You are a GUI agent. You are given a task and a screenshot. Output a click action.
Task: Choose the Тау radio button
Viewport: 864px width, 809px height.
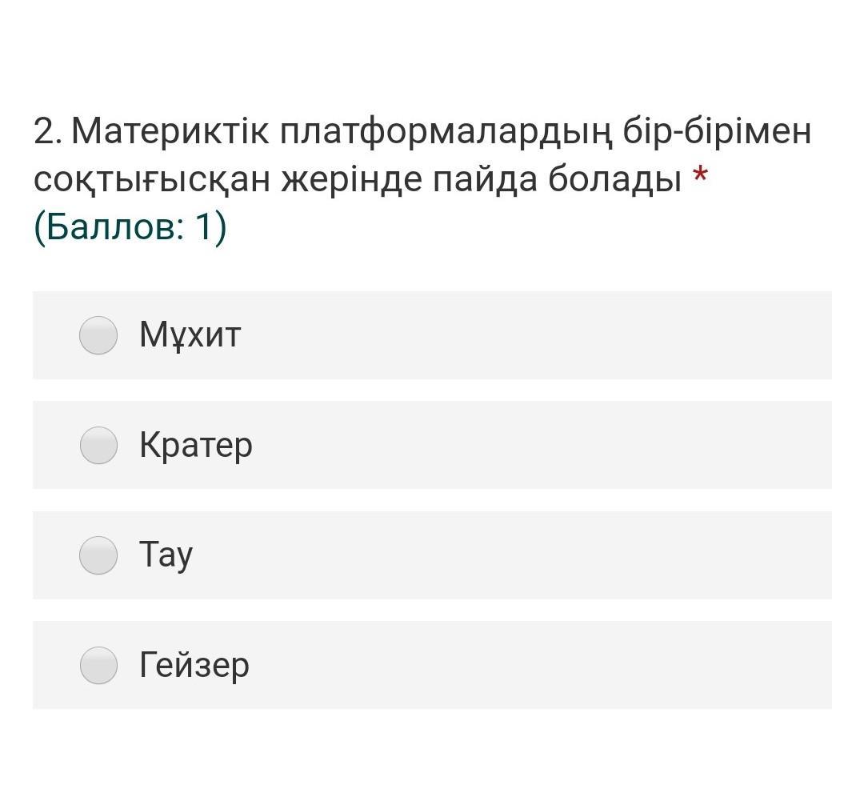(98, 555)
